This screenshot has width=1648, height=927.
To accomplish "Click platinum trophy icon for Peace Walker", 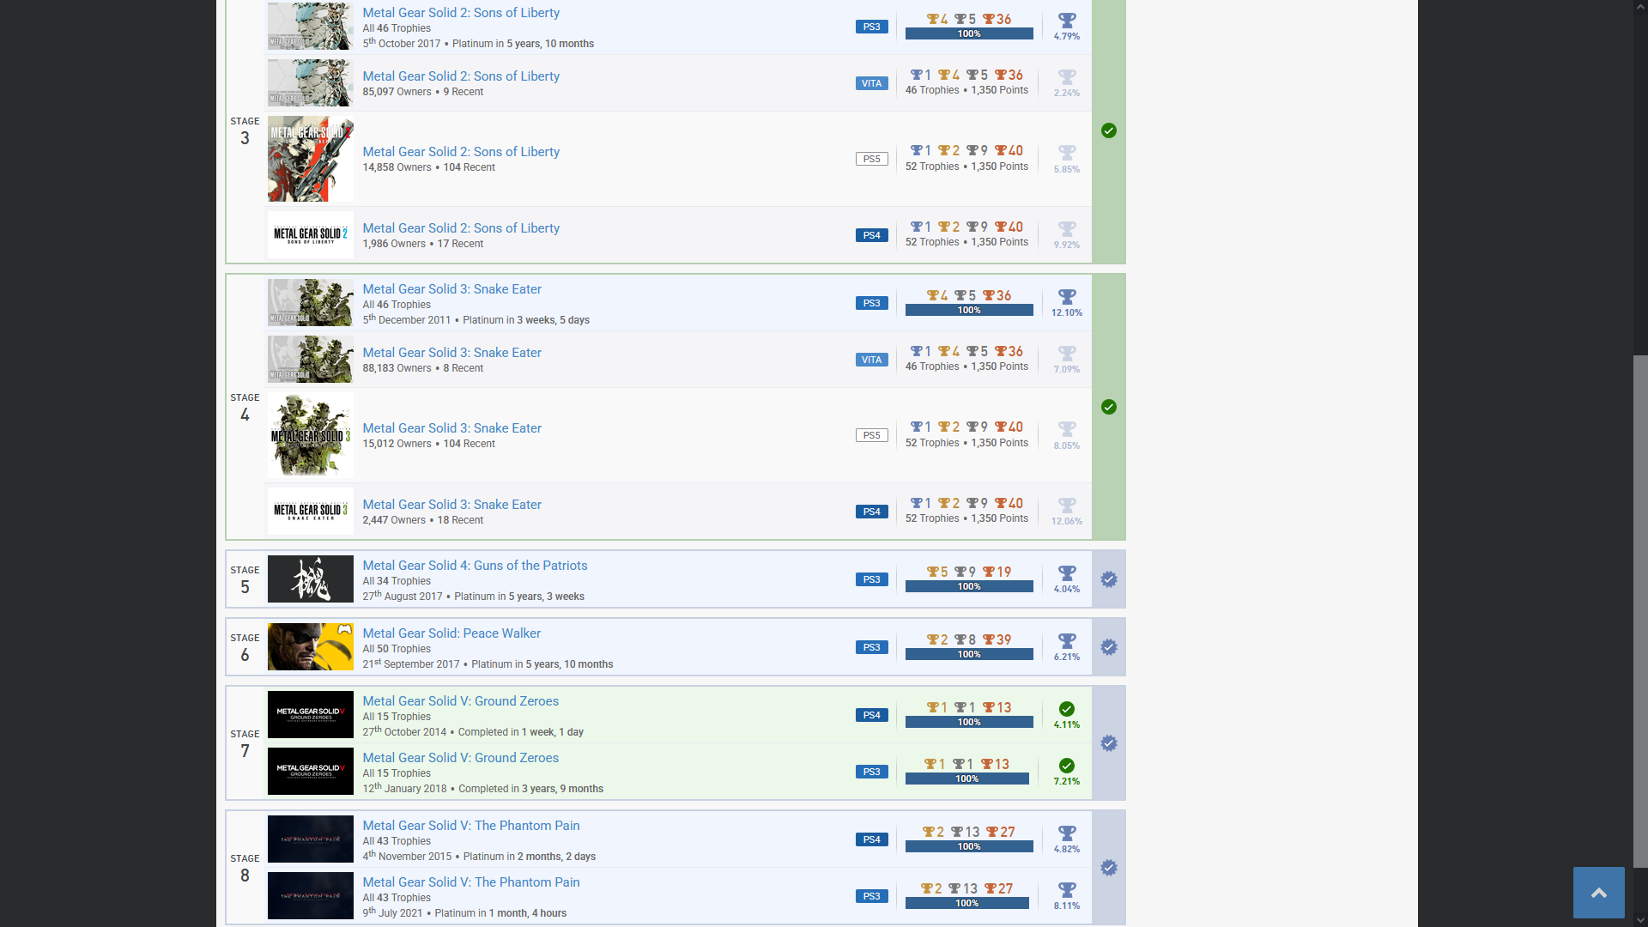I will pos(1067,641).
